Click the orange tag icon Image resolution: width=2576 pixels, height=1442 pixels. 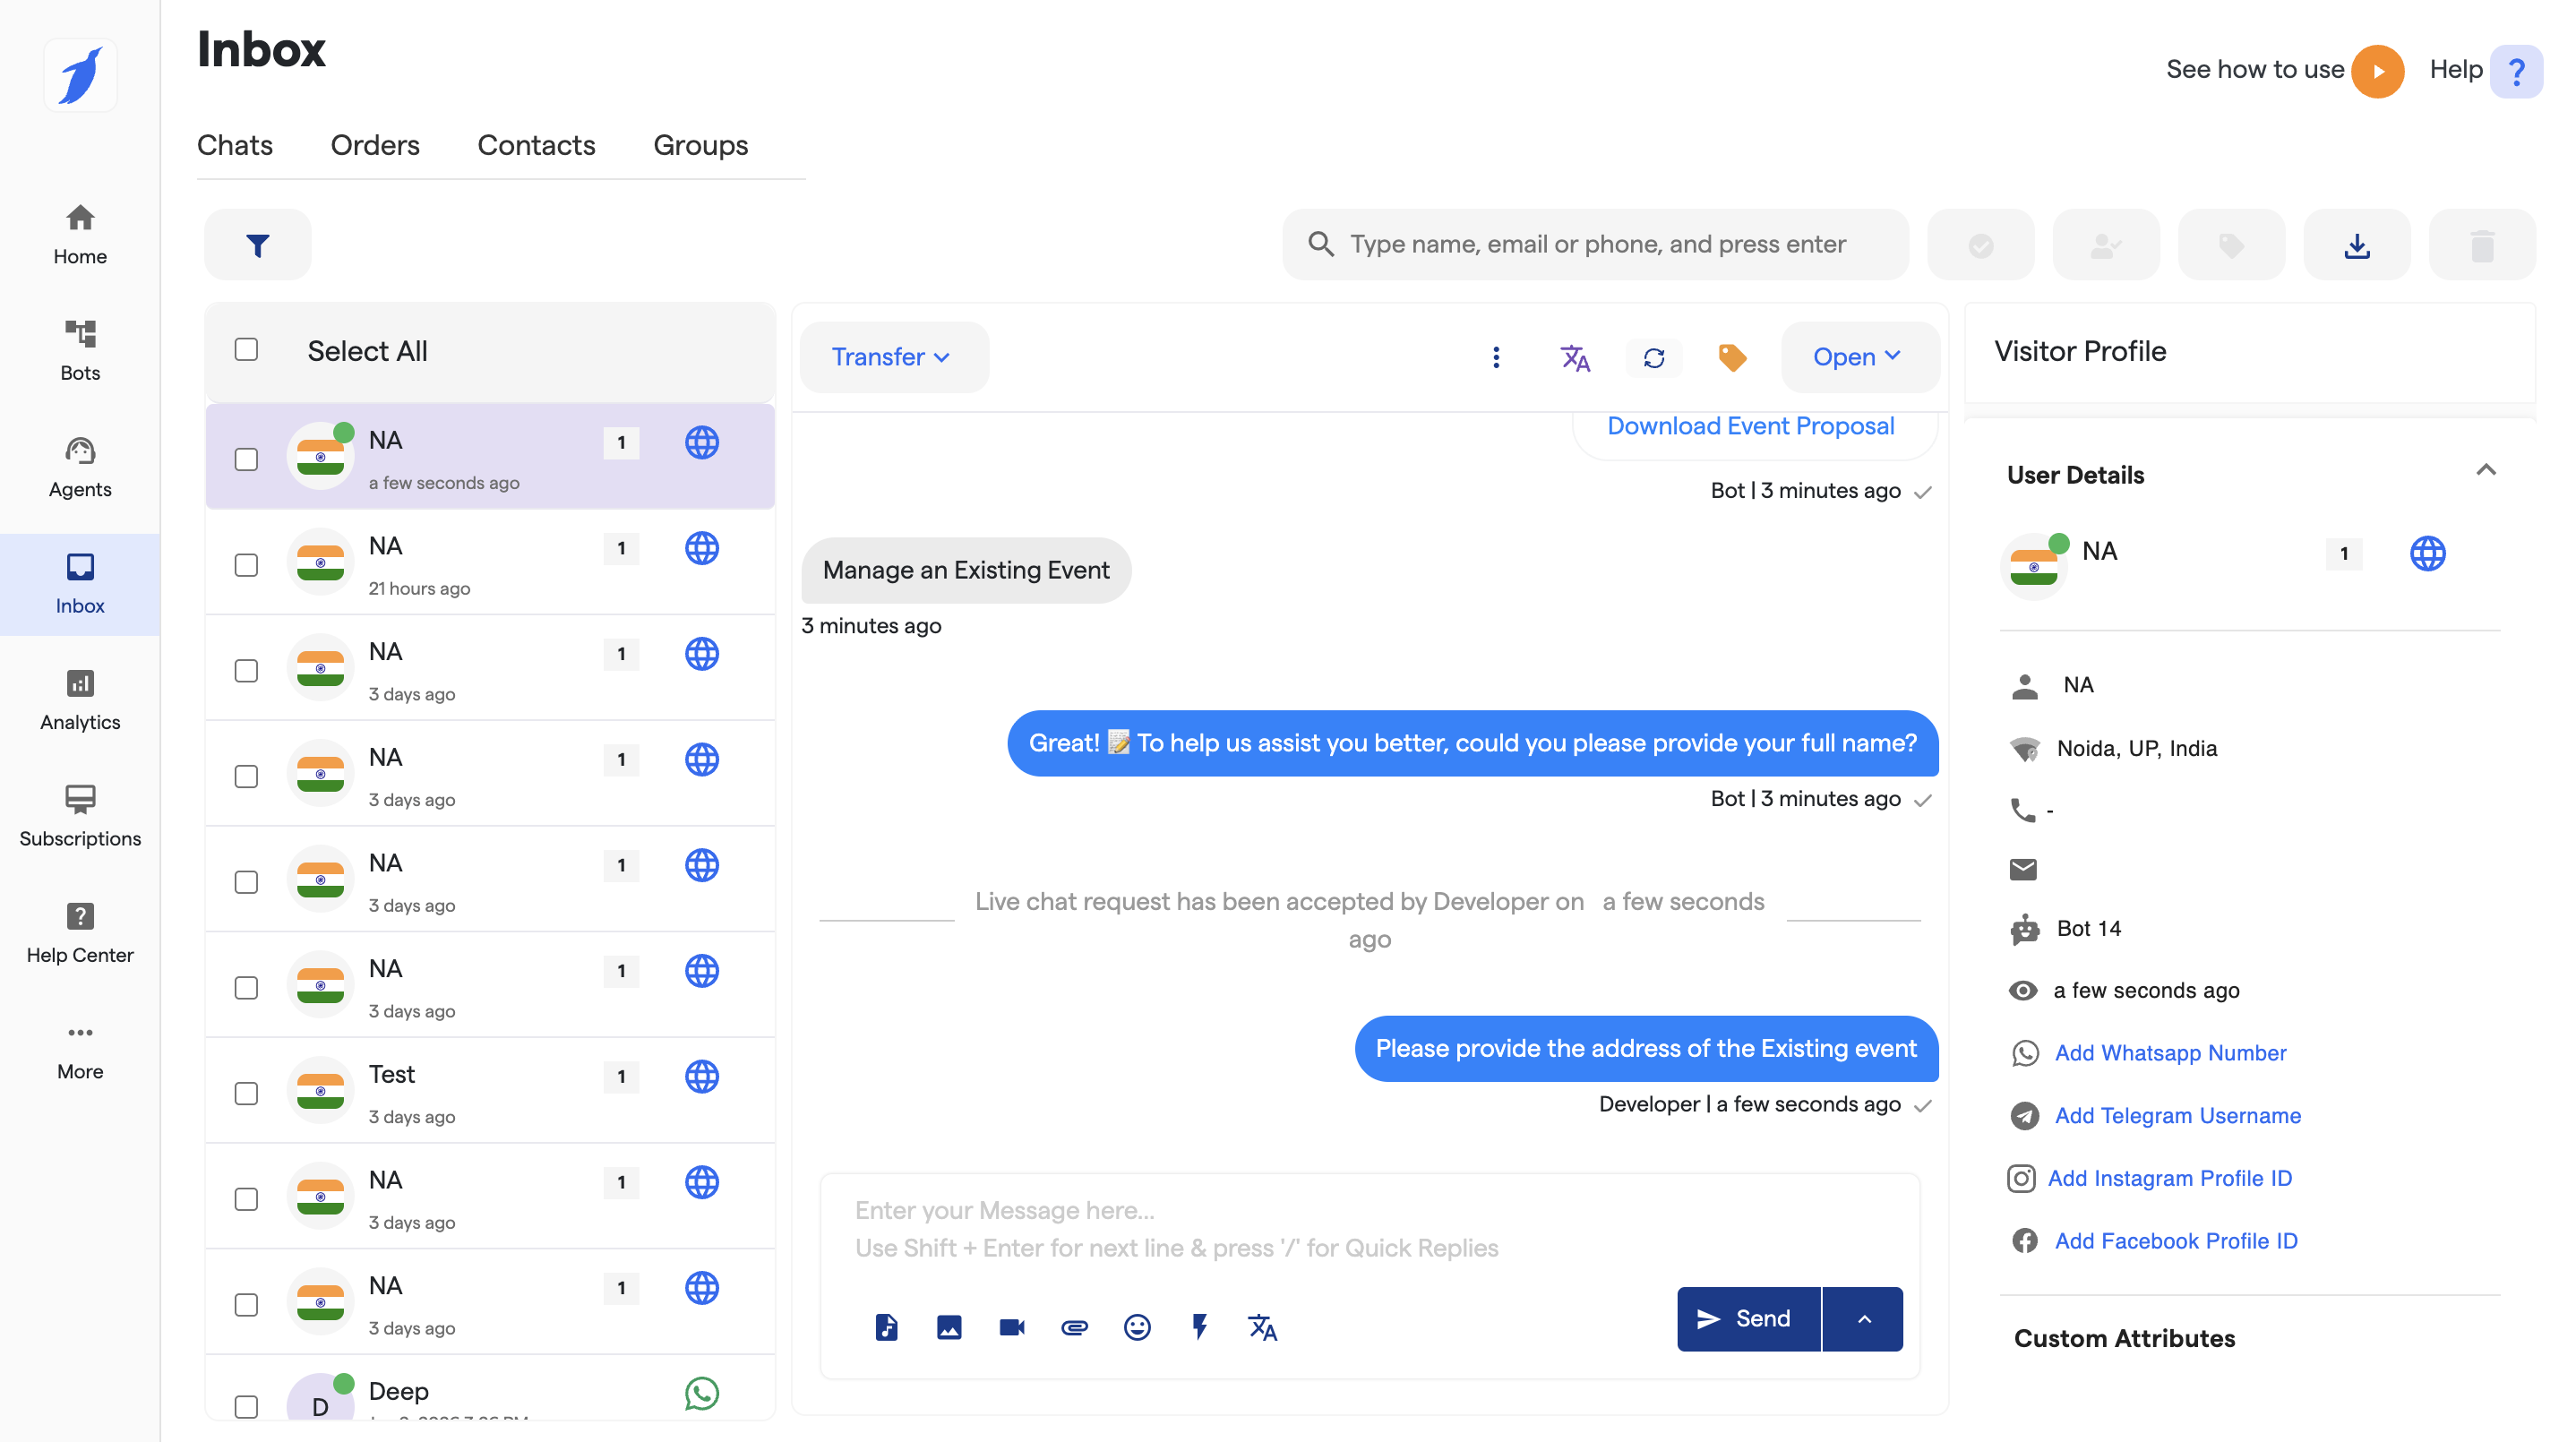coord(1732,357)
